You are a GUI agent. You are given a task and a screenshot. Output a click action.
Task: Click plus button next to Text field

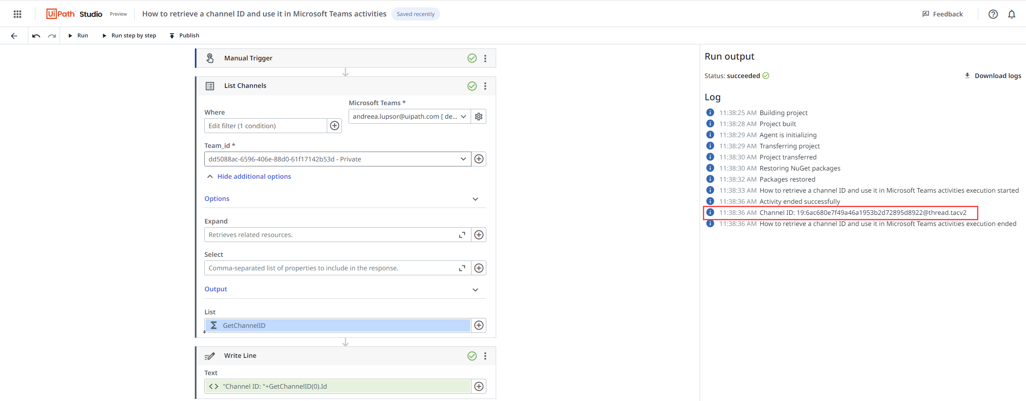click(479, 386)
